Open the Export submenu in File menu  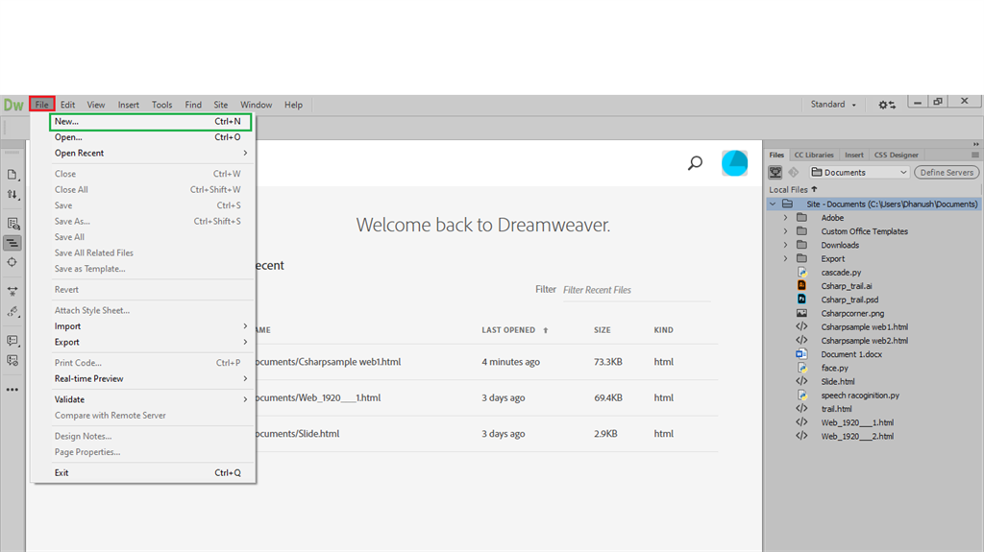coord(151,342)
